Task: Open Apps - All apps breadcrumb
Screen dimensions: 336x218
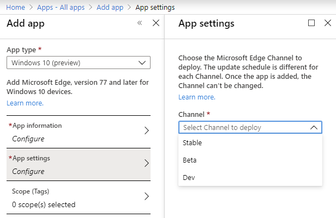Action: (61, 7)
